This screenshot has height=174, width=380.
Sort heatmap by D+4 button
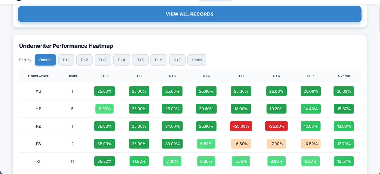click(x=122, y=60)
